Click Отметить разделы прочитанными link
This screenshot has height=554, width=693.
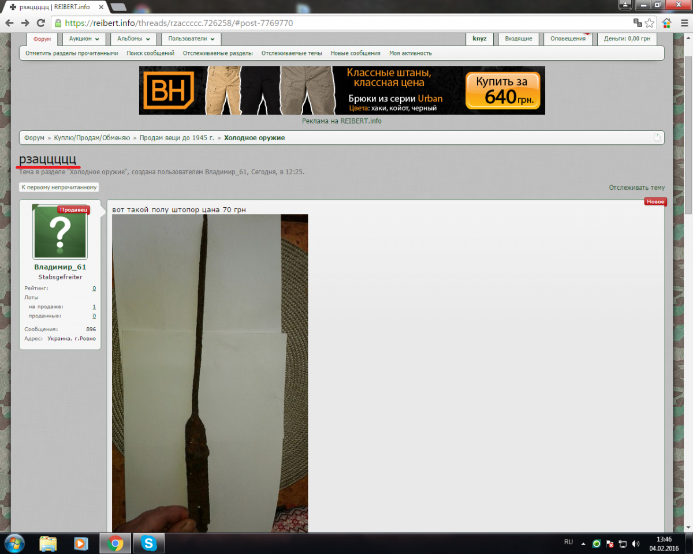pos(72,53)
